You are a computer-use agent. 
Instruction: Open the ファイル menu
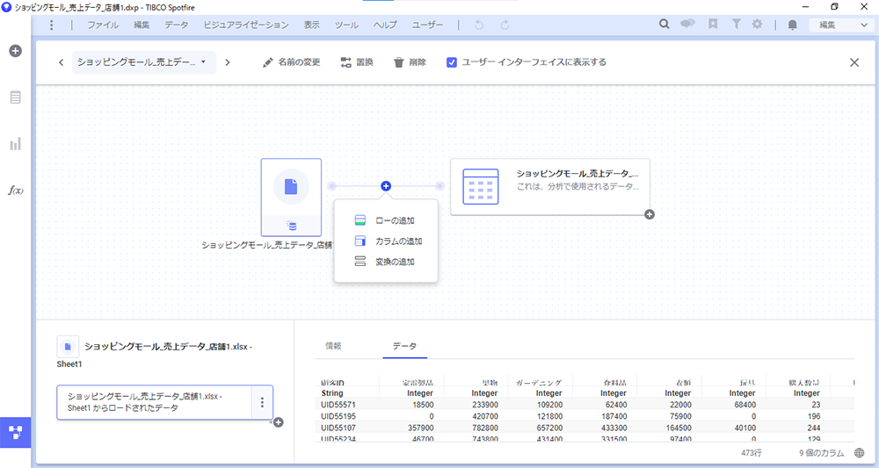pyautogui.click(x=103, y=25)
